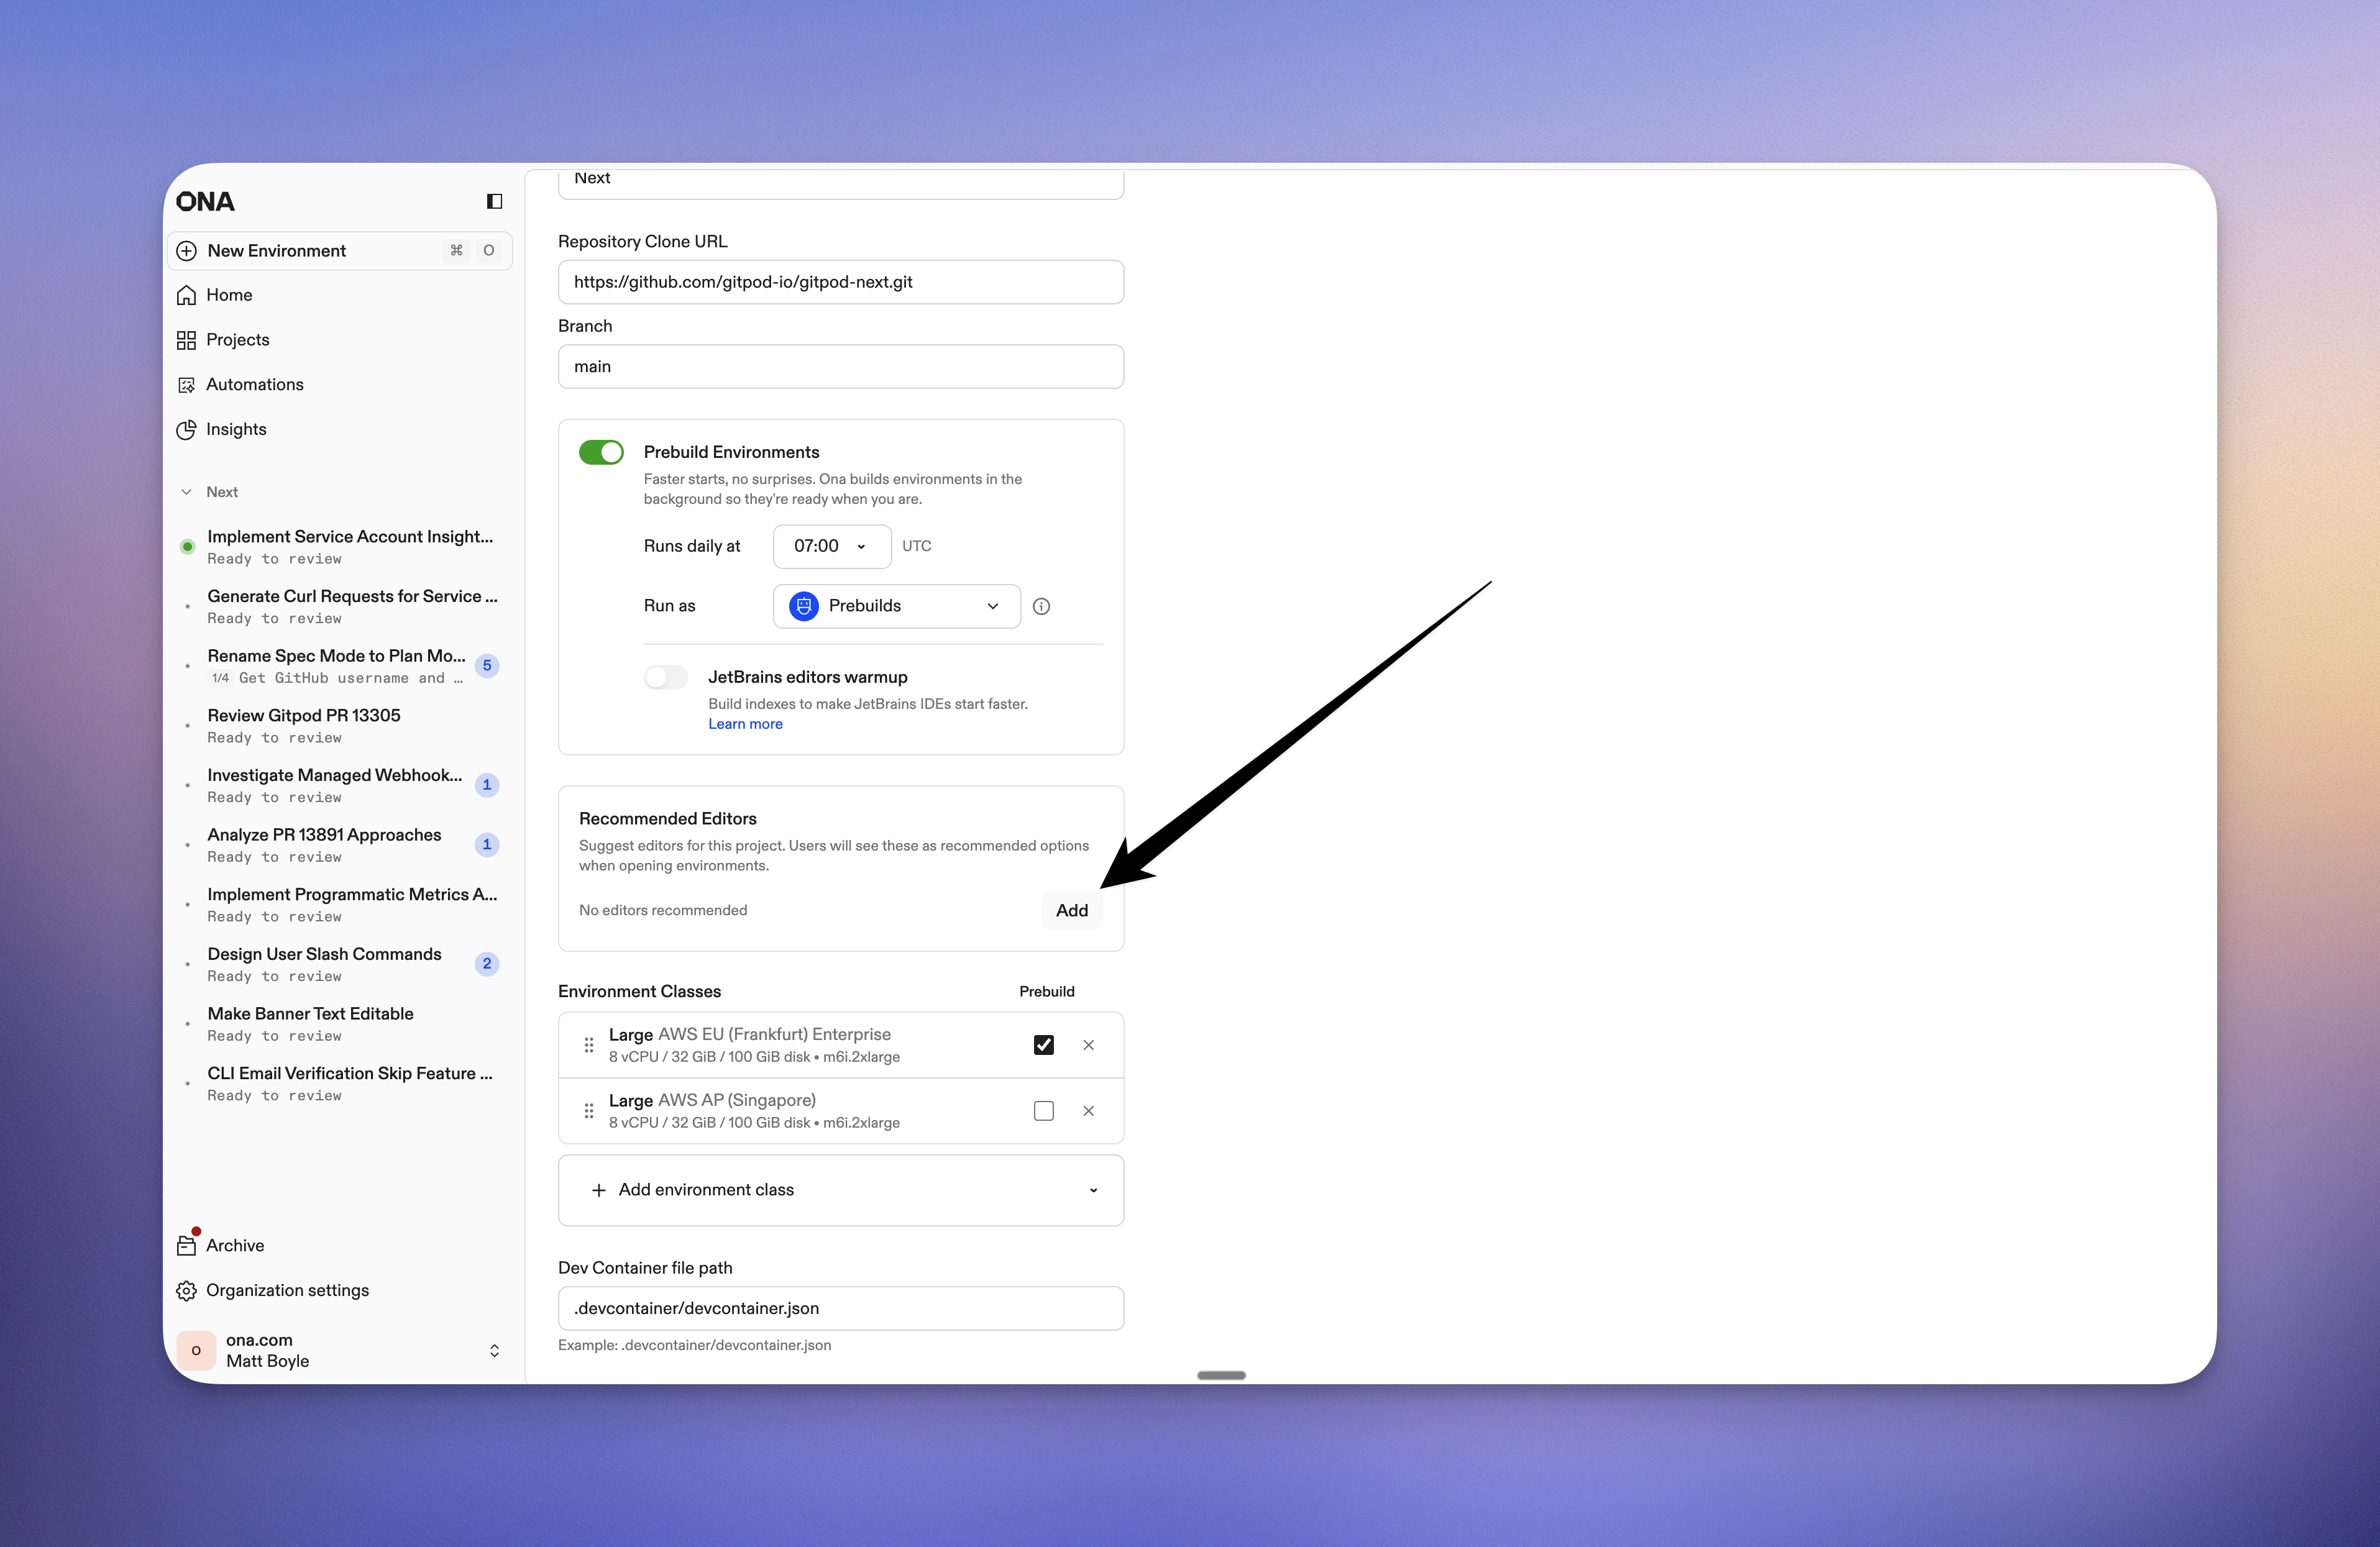Remove the AWS AP (Singapore) environment class

[x=1089, y=1110]
